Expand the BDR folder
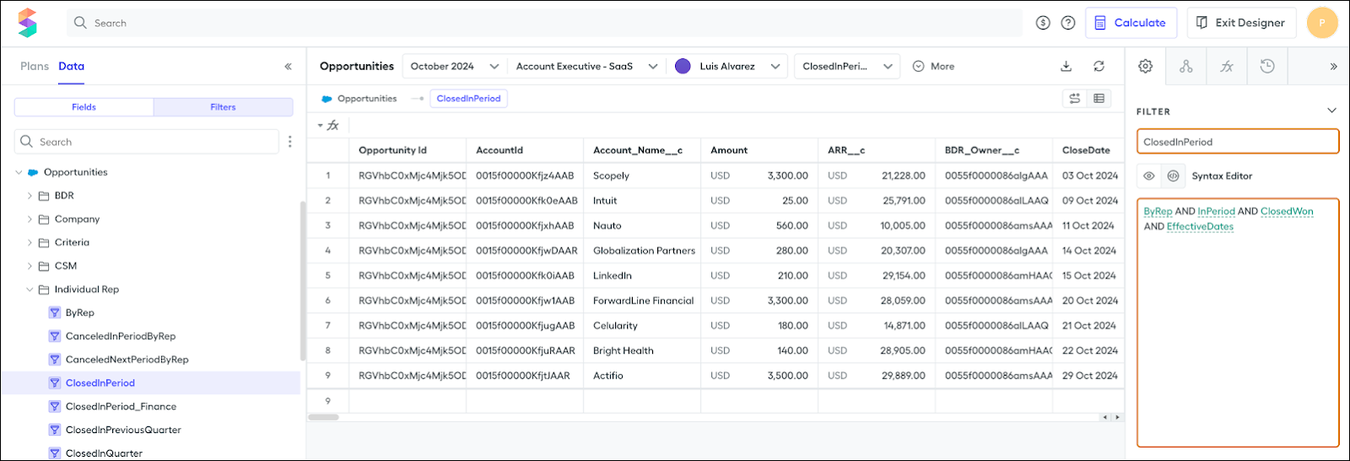The height and width of the screenshot is (461, 1350). [x=30, y=196]
